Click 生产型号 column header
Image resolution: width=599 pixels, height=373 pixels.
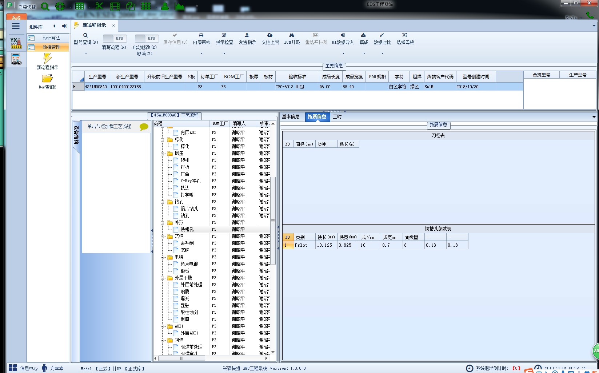[x=97, y=77]
